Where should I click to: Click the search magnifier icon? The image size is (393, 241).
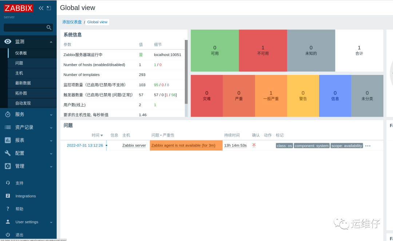tap(49, 27)
